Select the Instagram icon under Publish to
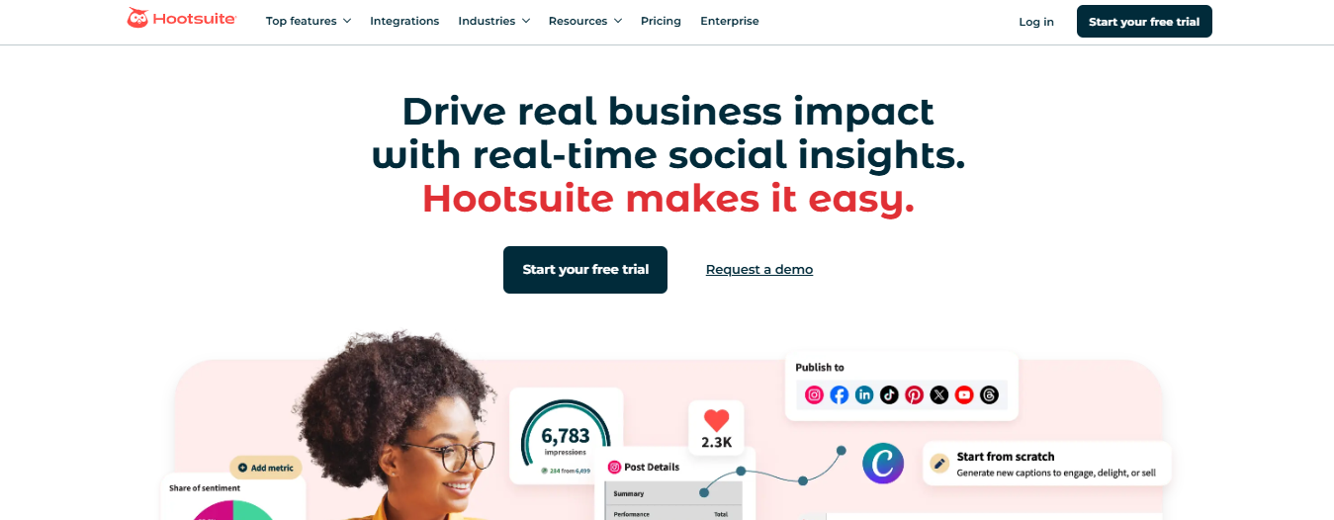 tap(814, 394)
